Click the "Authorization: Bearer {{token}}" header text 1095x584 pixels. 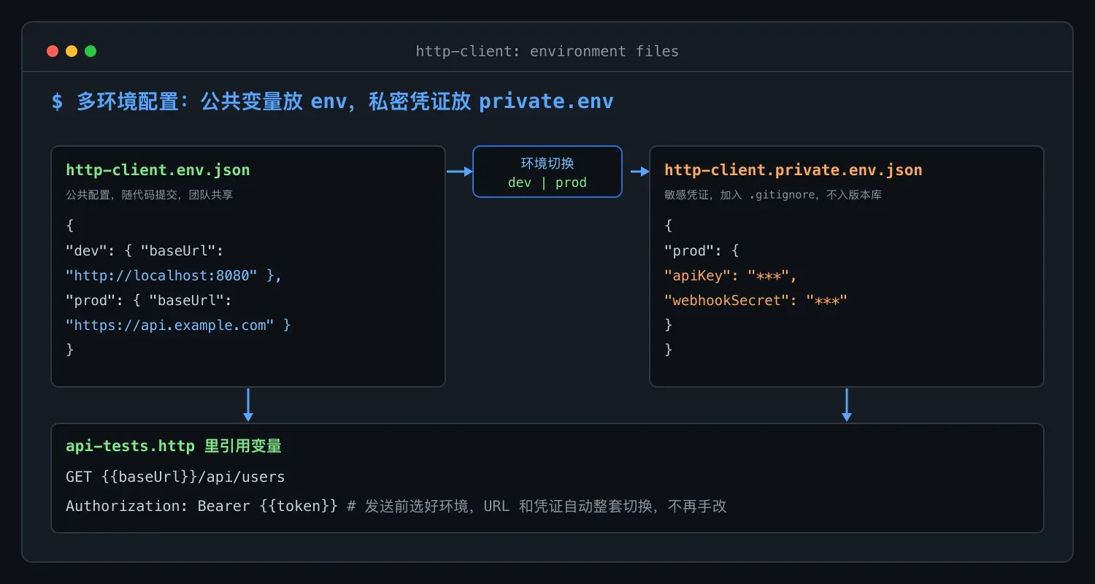[x=202, y=506]
